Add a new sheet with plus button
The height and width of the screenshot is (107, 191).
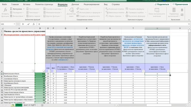pos(42,105)
